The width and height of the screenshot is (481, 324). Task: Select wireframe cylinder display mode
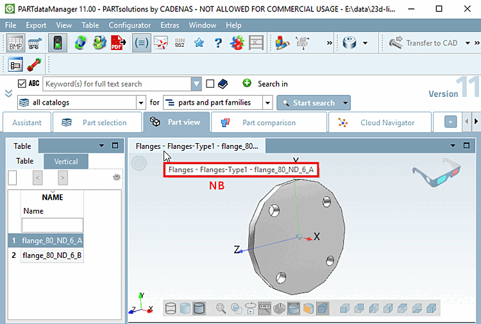pos(170,309)
